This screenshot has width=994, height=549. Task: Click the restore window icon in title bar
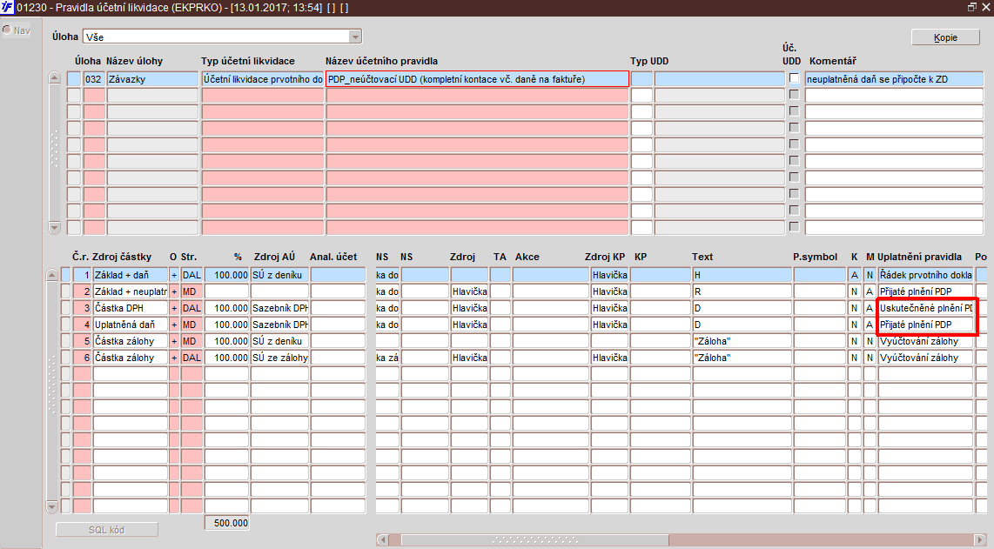point(971,7)
